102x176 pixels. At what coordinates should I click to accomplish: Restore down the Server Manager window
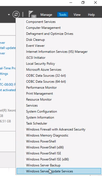tap(83, 3)
